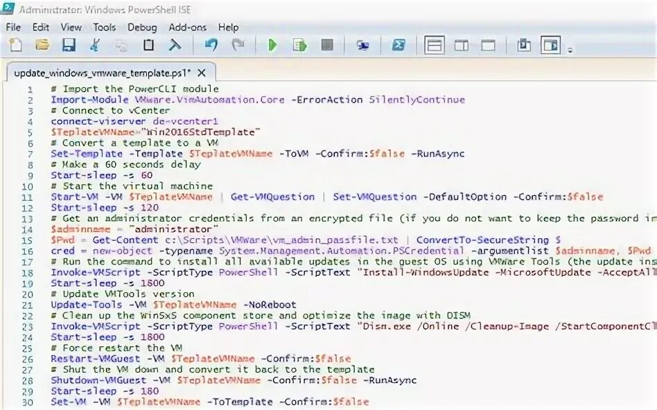Image resolution: width=657 pixels, height=410 pixels.
Task: Click 'Start-sleep -s 180' line
Action: (x=105, y=391)
